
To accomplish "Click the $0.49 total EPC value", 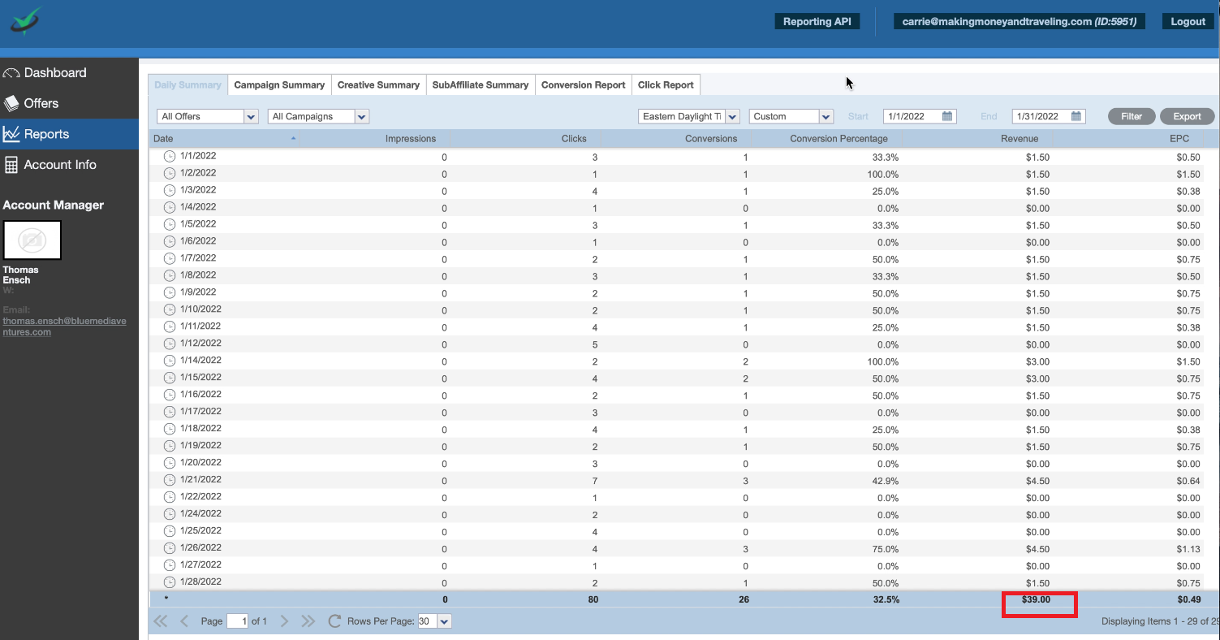I will [1188, 599].
